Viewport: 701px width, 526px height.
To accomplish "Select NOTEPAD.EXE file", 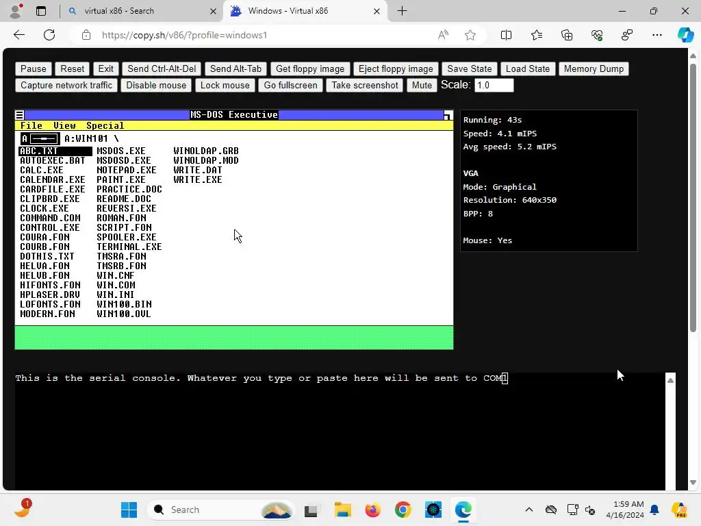I will [127, 171].
